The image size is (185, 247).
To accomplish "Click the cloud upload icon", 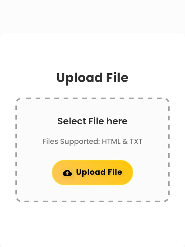I will pos(67,173).
